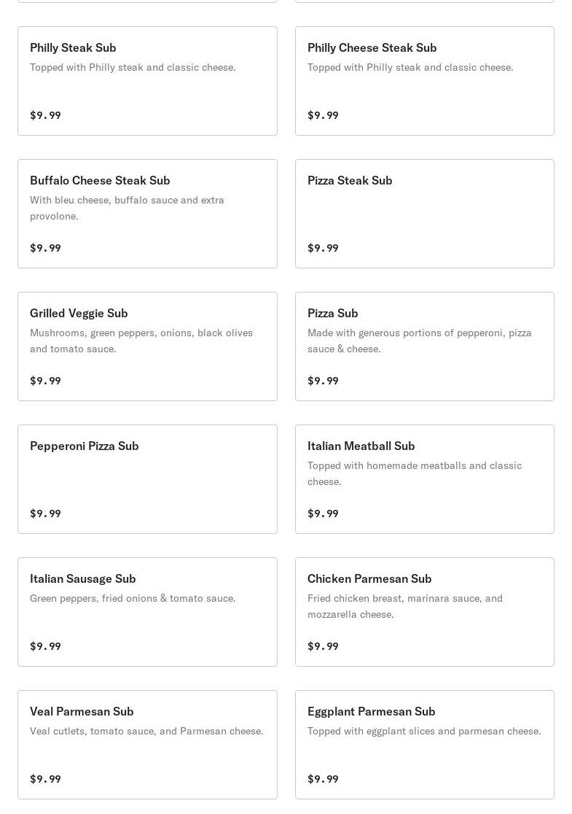Select the Chicken Parmesan Sub item

click(424, 612)
